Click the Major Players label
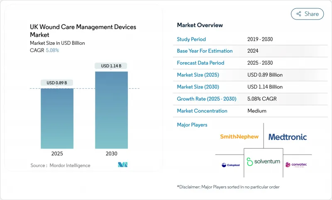Viewport: 332px width, 200px height. [192, 124]
